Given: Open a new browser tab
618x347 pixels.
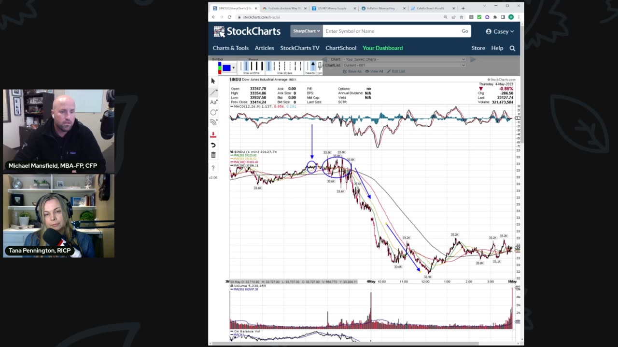Looking at the screenshot, I should point(463,8).
